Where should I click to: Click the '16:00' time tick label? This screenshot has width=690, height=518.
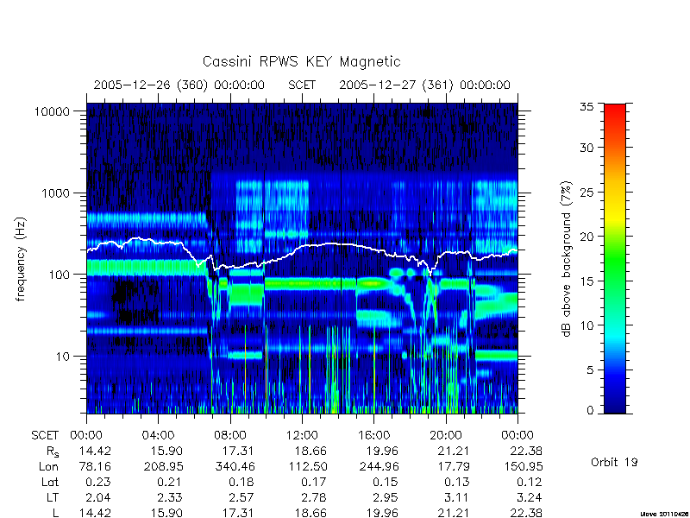click(x=373, y=436)
